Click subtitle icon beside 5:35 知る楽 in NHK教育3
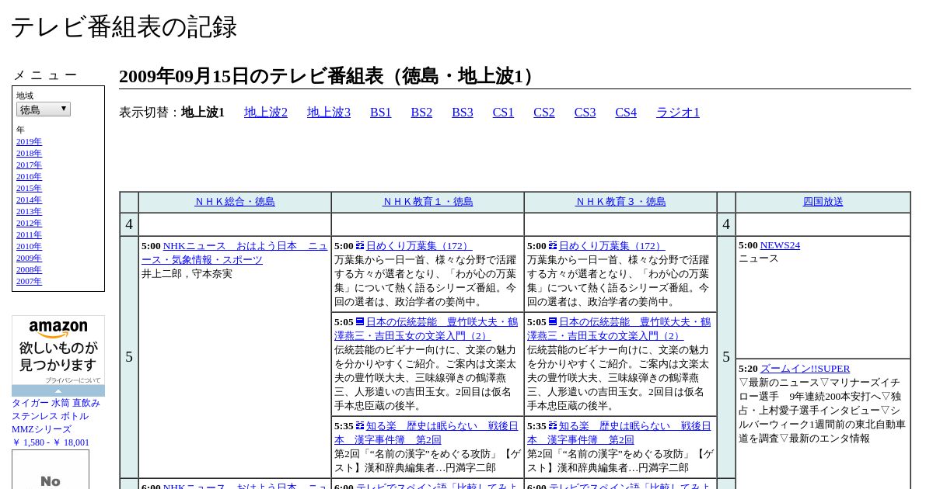 pyautogui.click(x=553, y=425)
